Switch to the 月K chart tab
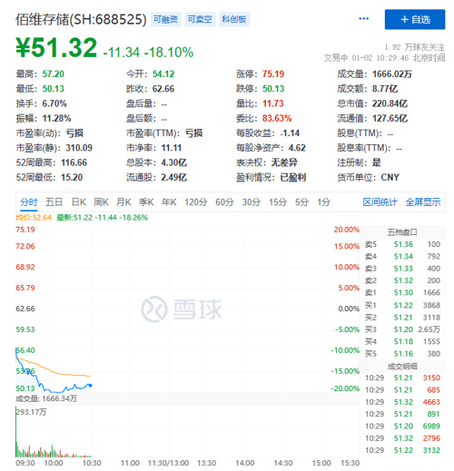This screenshot has height=471, width=454. (123, 201)
